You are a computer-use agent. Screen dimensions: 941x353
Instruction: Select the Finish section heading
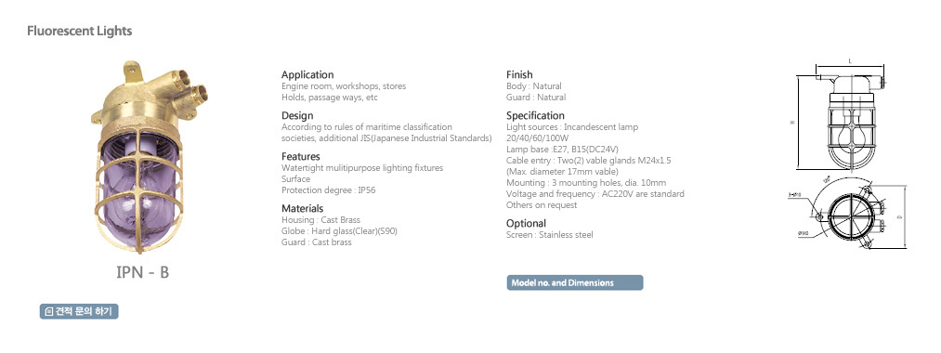(519, 75)
